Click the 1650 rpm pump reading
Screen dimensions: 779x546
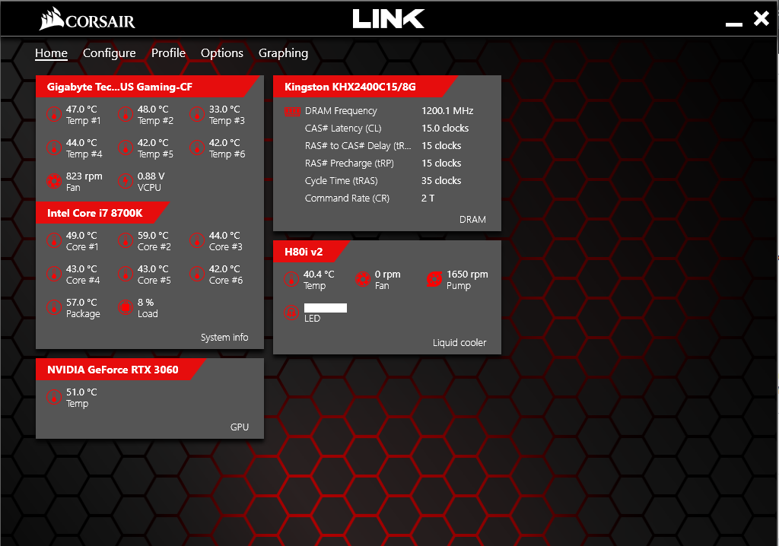pyautogui.click(x=467, y=275)
